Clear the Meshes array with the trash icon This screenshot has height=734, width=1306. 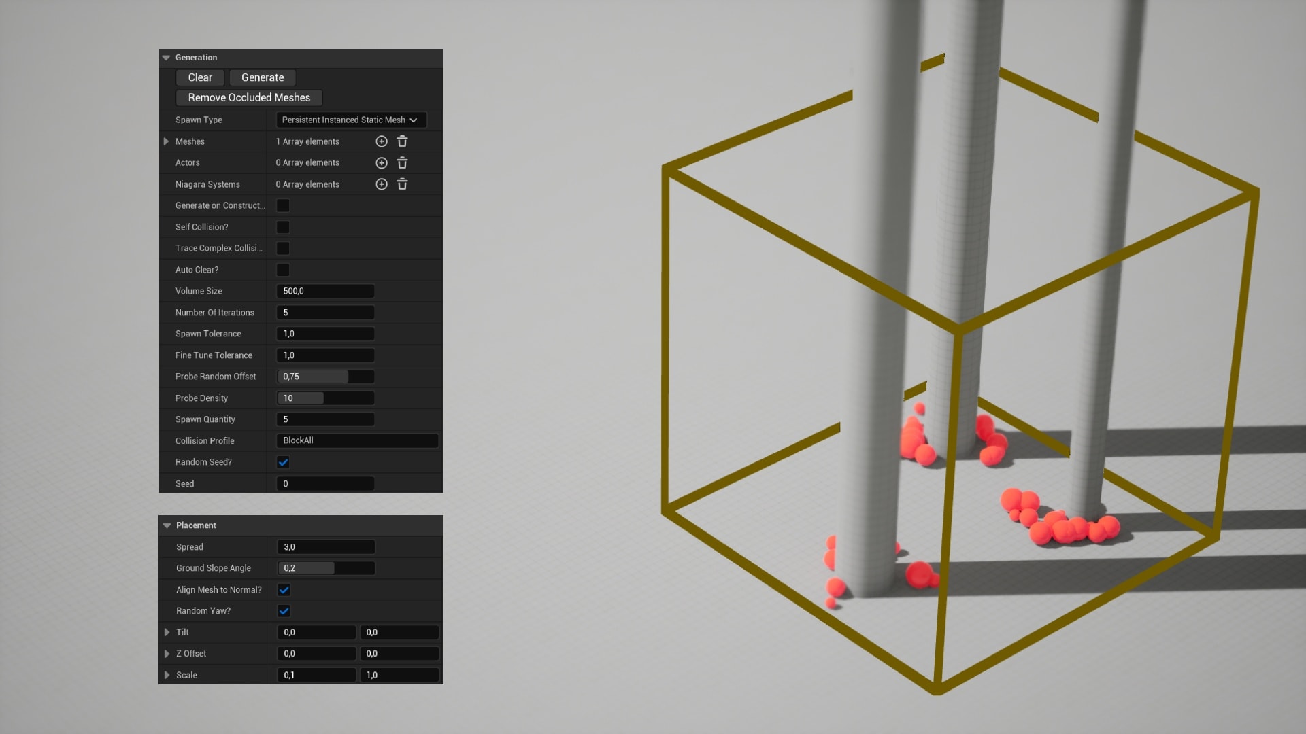403,141
